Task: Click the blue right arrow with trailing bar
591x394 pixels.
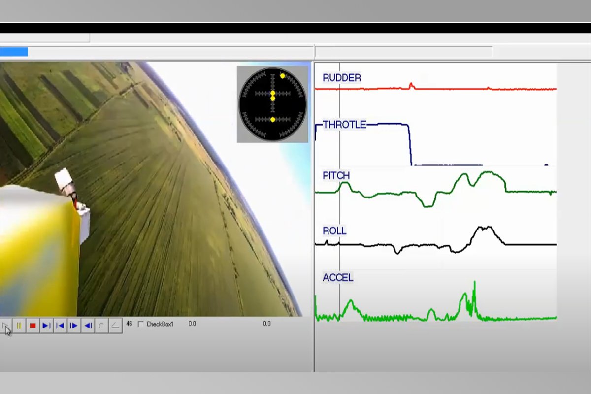Action: click(x=46, y=326)
